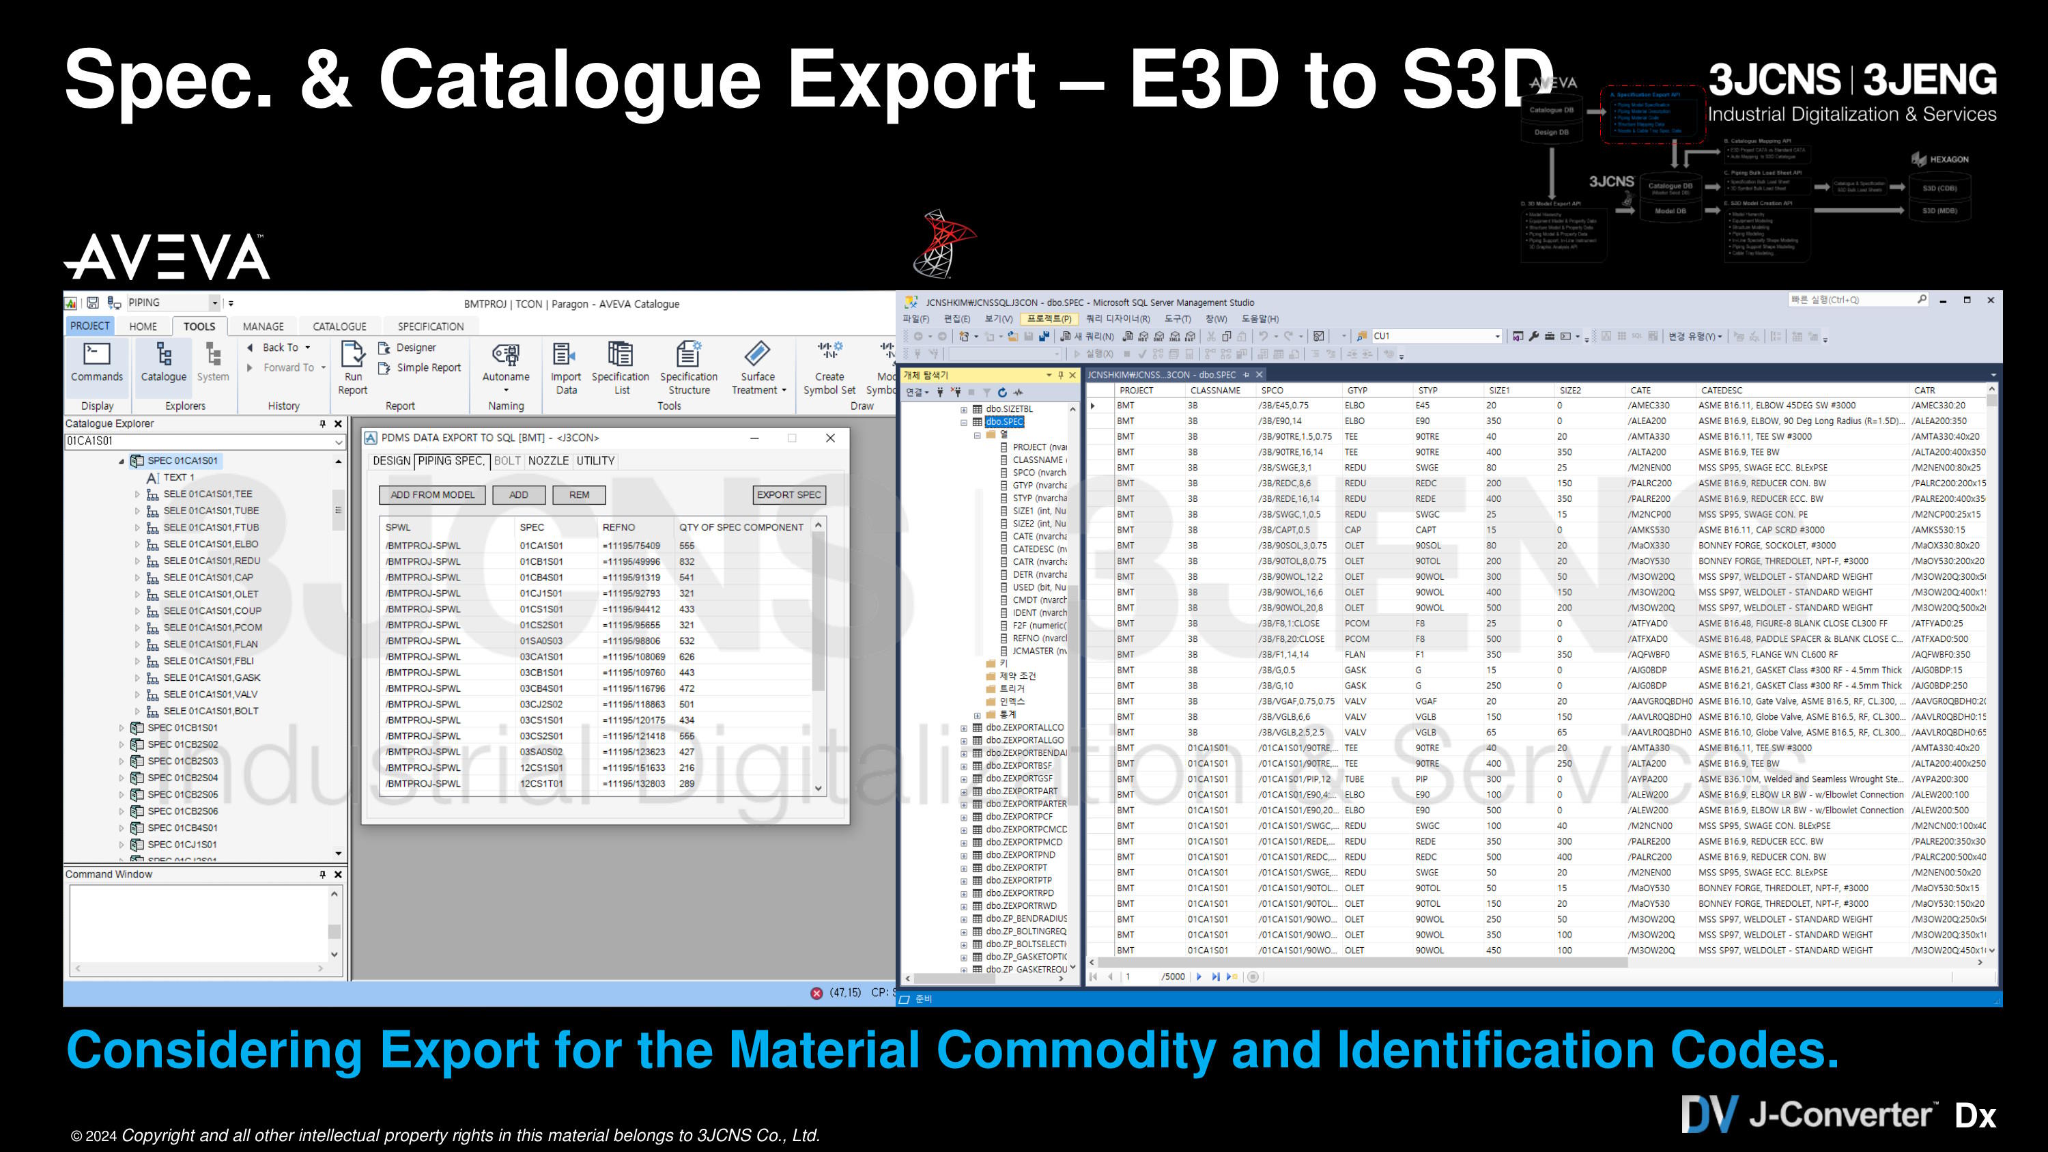This screenshot has height=1152, width=2048.
Task: Click the EXPORT SPEC button
Action: click(788, 495)
